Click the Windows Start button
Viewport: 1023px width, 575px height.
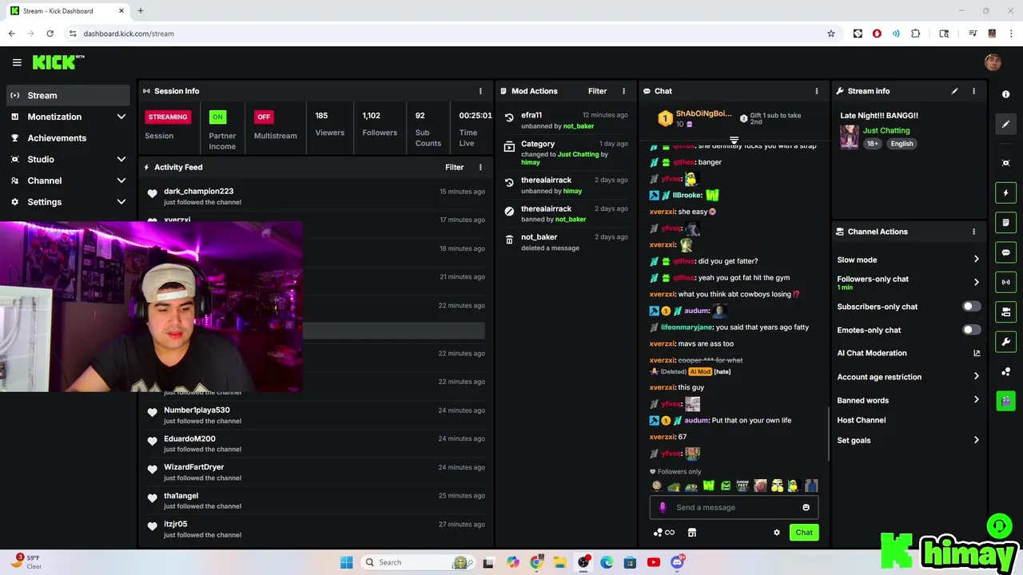(x=346, y=562)
